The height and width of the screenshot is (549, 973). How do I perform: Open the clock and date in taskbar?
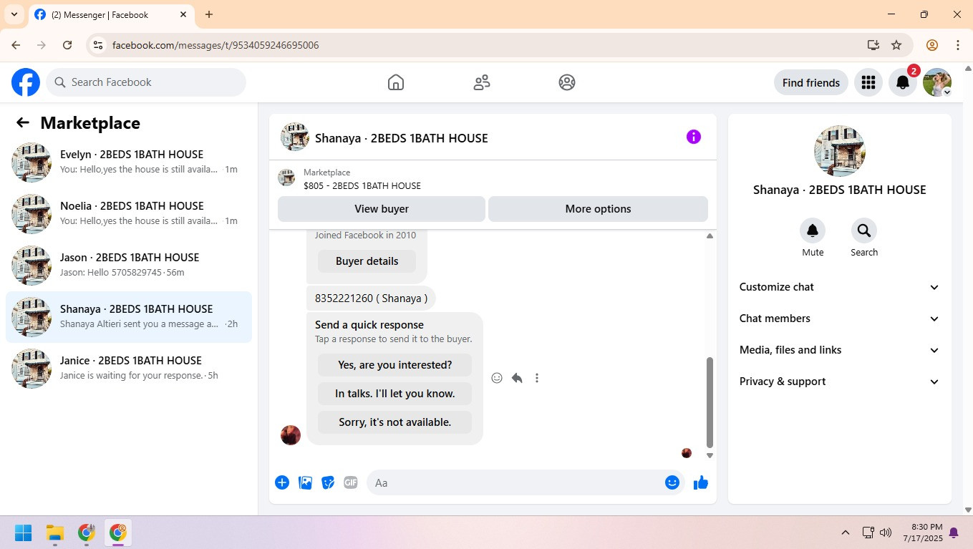point(922,533)
